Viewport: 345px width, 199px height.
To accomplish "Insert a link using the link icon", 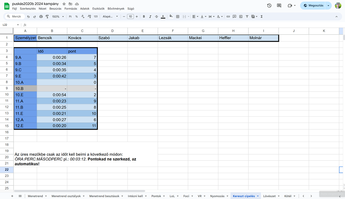I will [x=228, y=16].
